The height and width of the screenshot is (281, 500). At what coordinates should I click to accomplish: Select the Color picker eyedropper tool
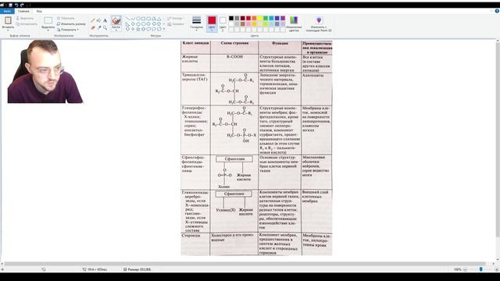pos(99,28)
